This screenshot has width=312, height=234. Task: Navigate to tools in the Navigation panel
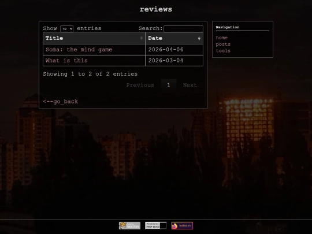pyautogui.click(x=223, y=51)
